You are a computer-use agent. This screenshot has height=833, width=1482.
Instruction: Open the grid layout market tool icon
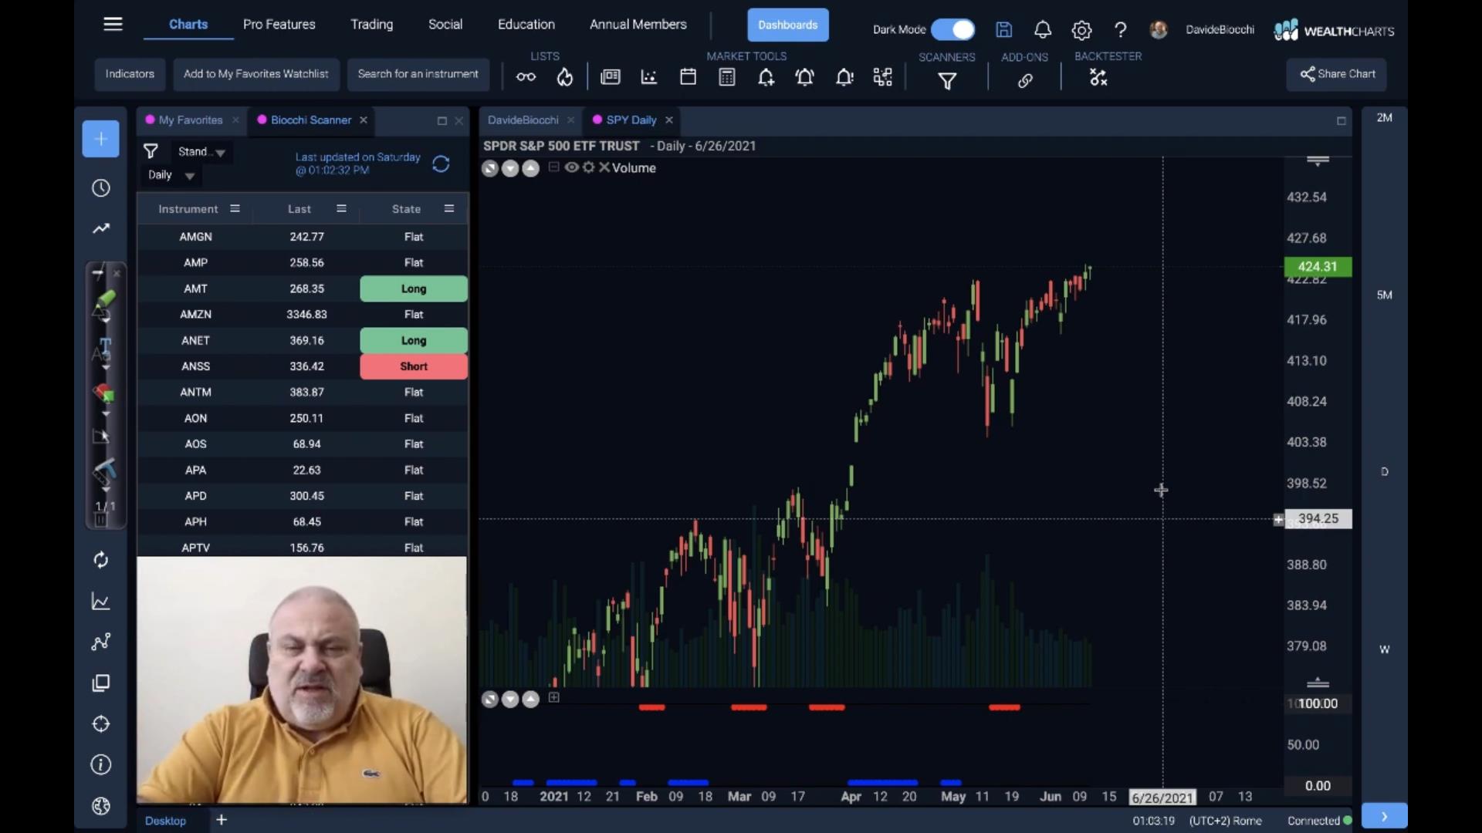[x=883, y=77]
